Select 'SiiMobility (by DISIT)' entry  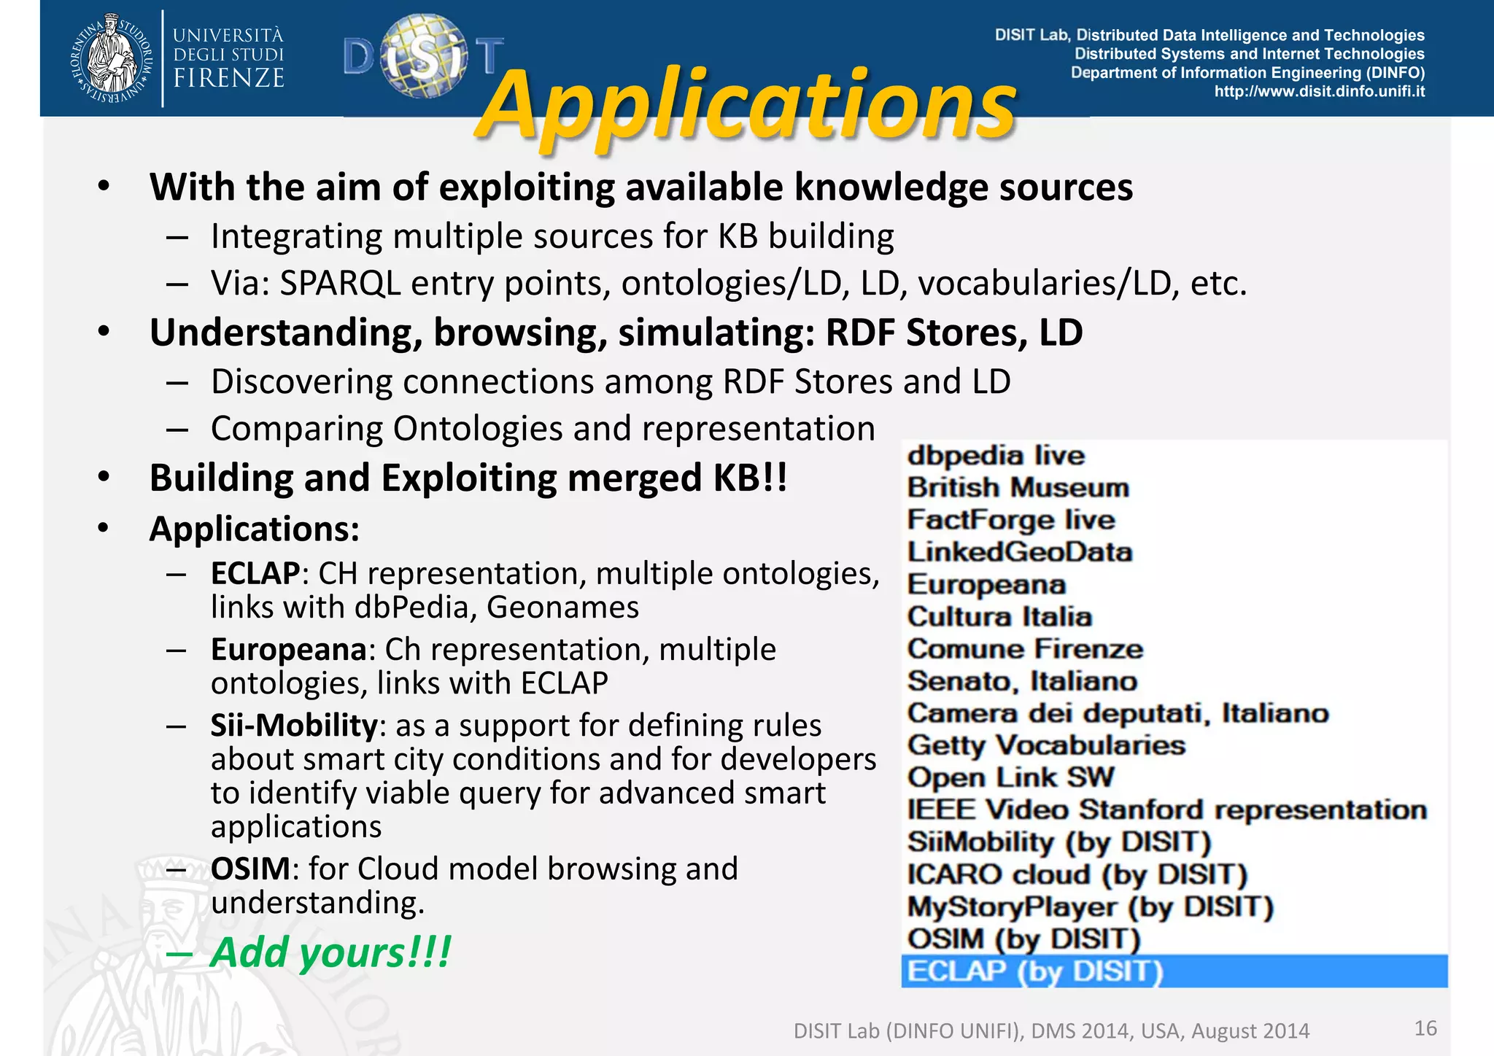pos(1058,842)
